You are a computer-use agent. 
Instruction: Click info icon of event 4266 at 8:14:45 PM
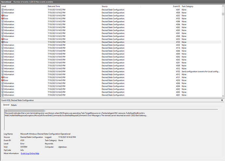3,83
